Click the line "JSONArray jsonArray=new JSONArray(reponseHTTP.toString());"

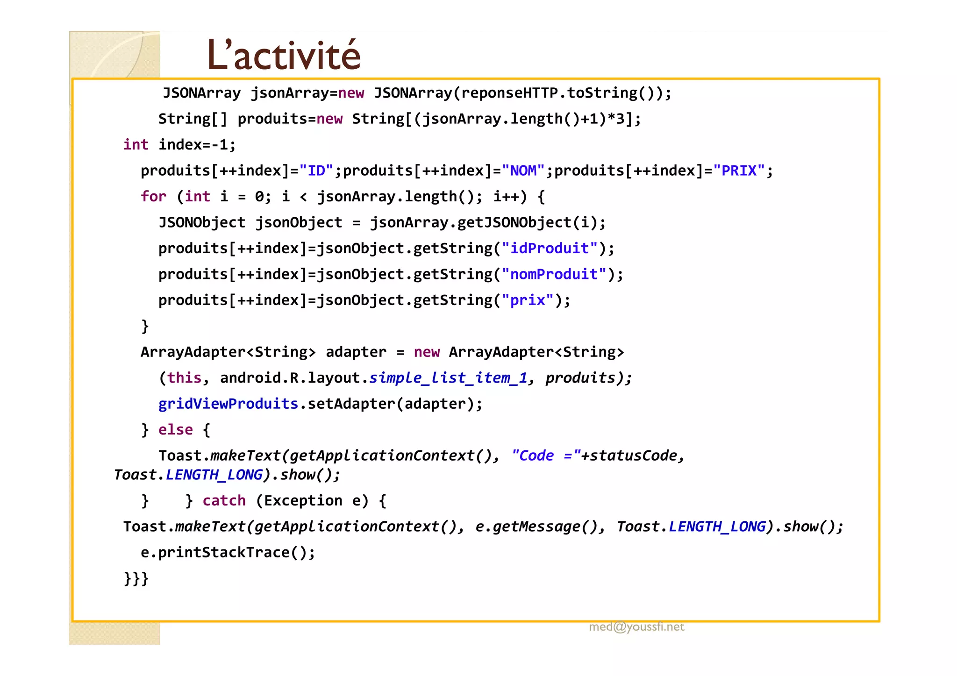[x=417, y=93]
